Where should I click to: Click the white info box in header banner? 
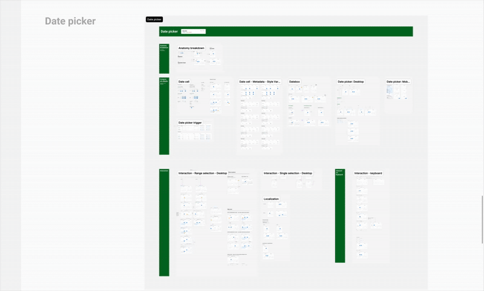coord(193,31)
